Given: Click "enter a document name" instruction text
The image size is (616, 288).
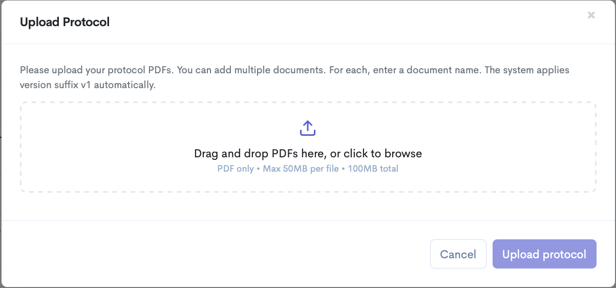Looking at the screenshot, I should tap(430, 70).
